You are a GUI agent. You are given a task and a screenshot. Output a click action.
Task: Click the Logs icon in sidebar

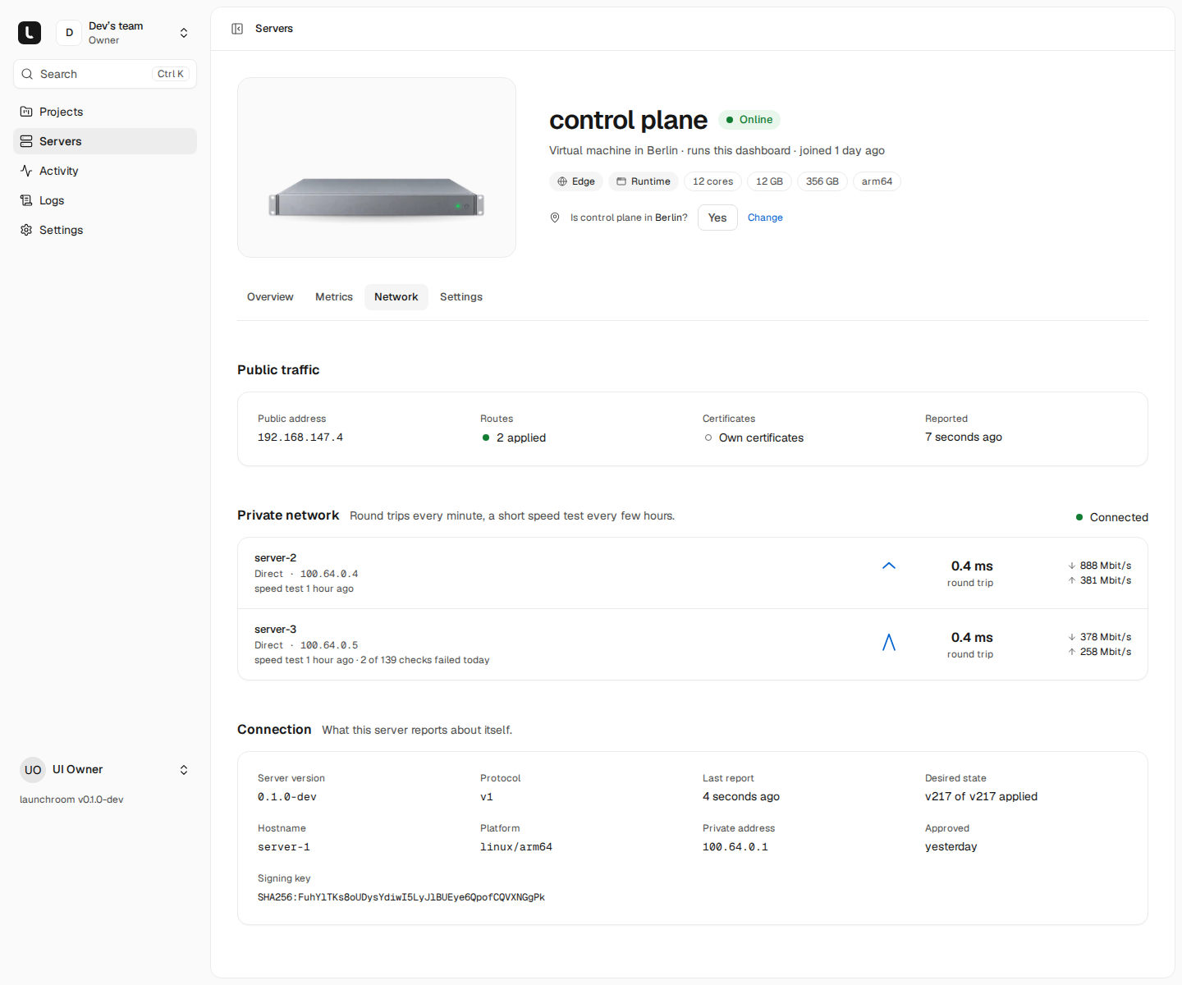point(26,200)
